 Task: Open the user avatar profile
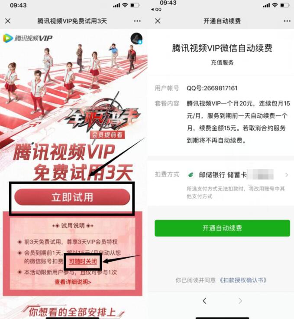click(x=136, y=39)
